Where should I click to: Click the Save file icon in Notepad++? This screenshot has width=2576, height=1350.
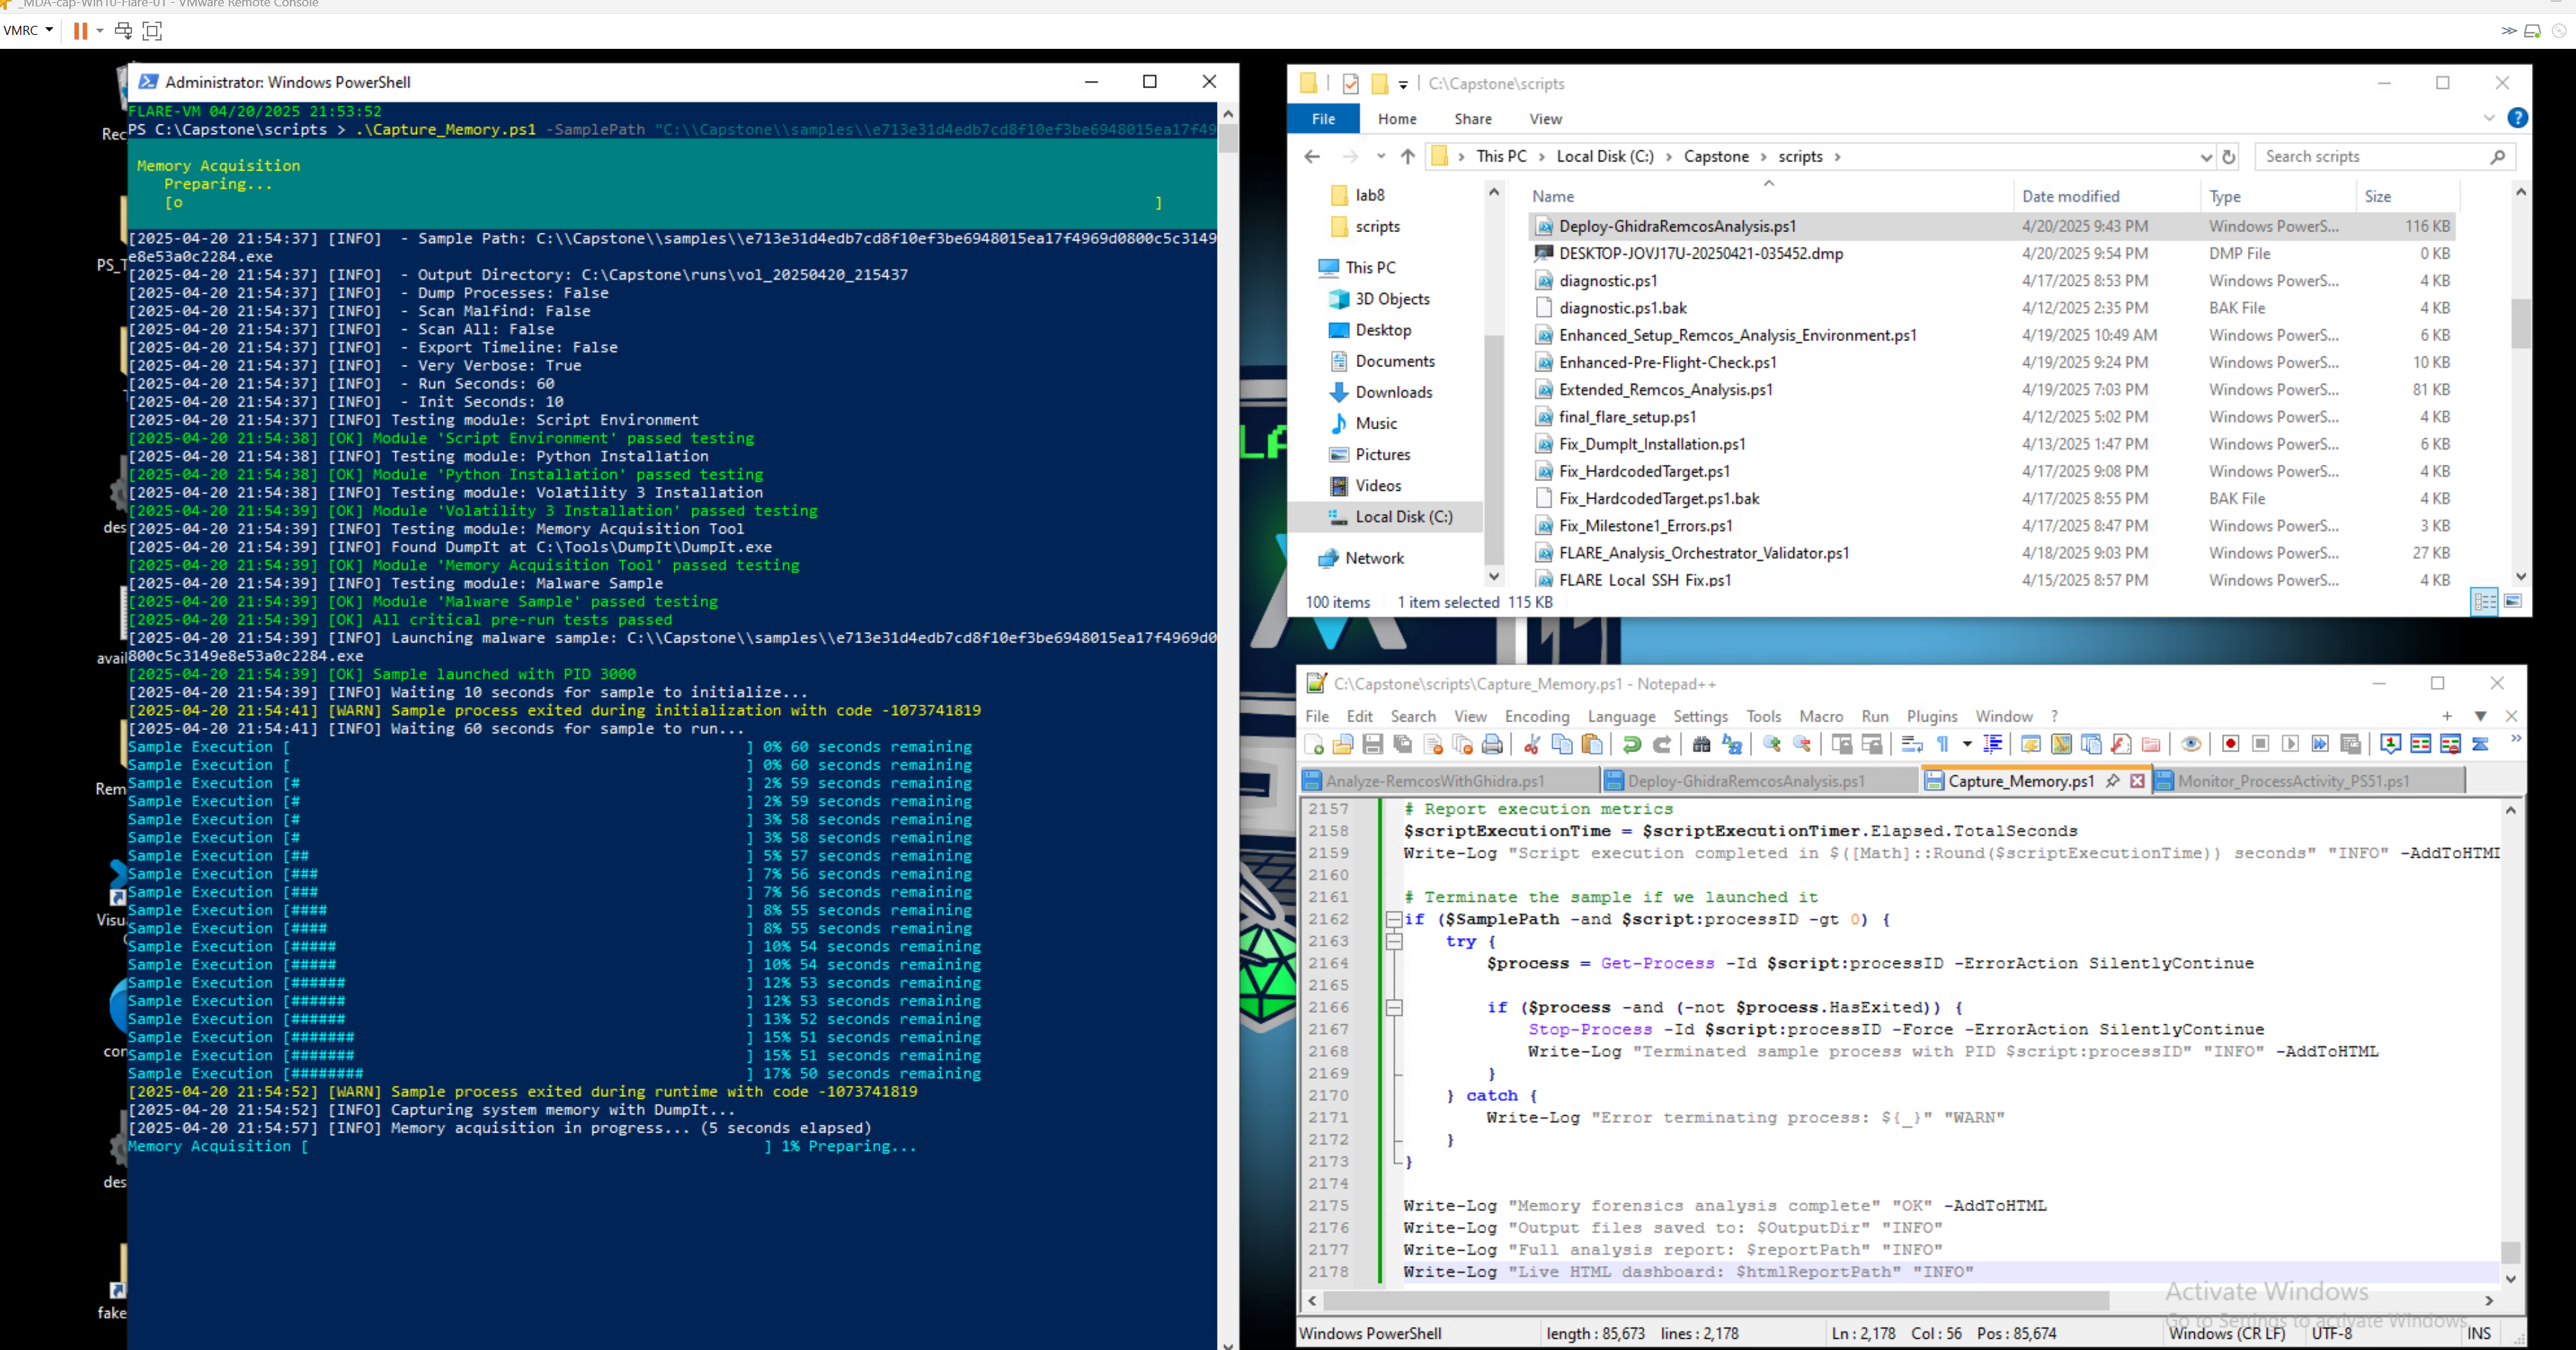point(1373,745)
